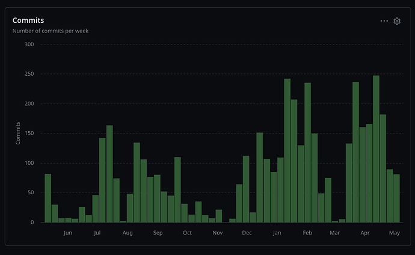Open the three-dots more options menu
This screenshot has height=255, width=415.
pos(384,21)
